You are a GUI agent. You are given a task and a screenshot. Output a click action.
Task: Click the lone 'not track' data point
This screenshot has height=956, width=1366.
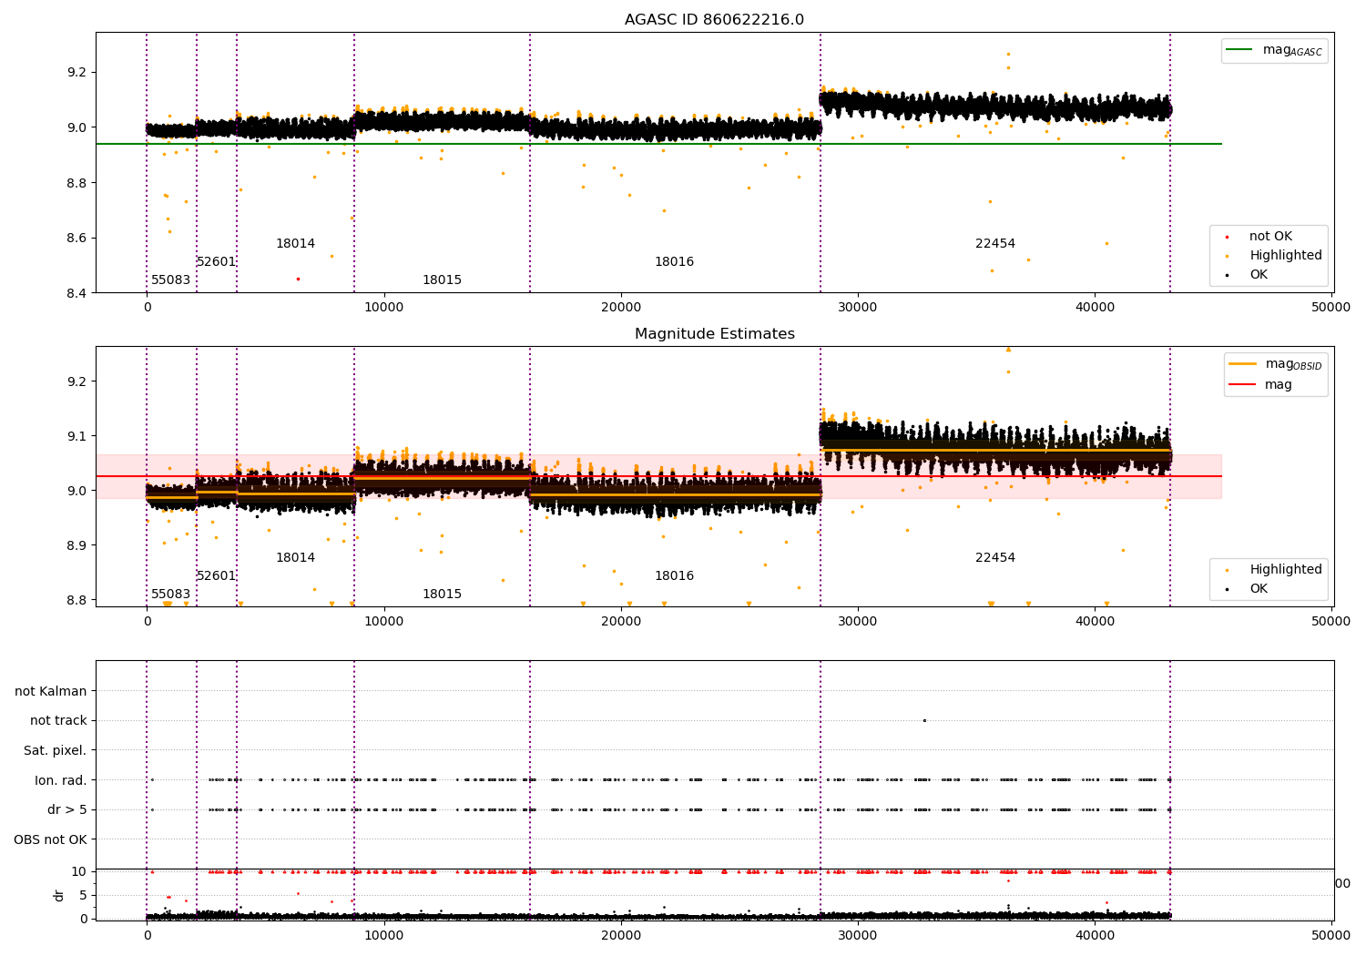pyautogui.click(x=924, y=720)
